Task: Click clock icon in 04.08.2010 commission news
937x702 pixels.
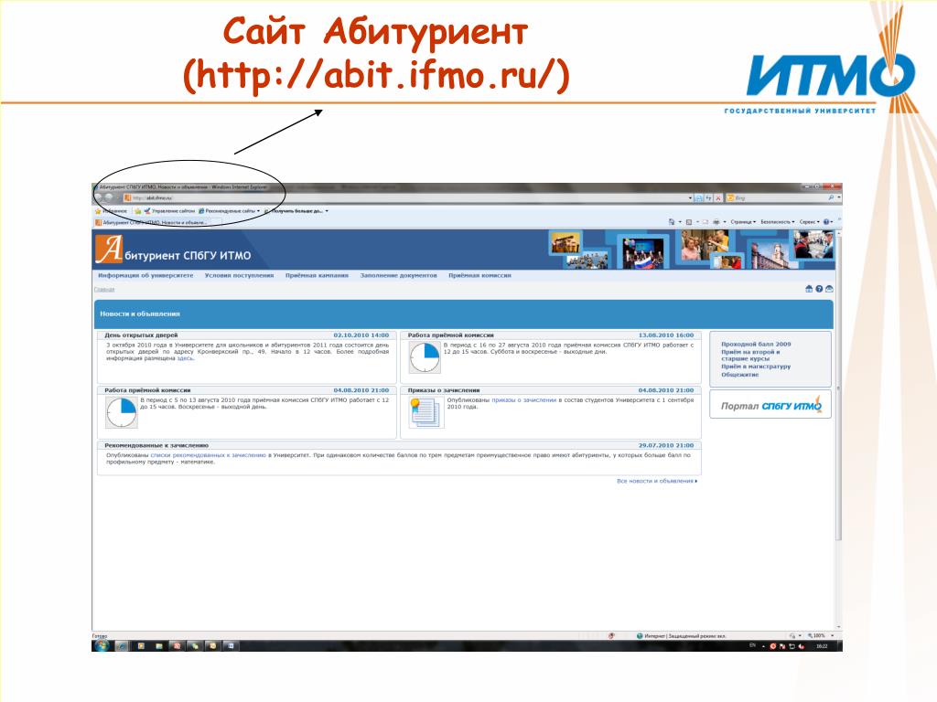Action: tap(122, 412)
